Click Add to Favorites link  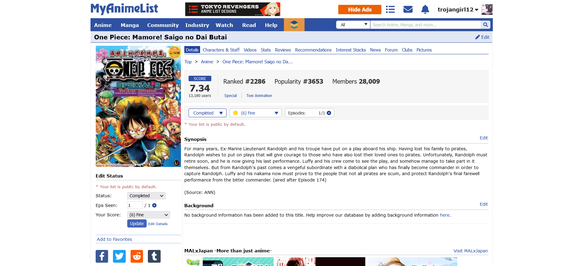(114, 239)
